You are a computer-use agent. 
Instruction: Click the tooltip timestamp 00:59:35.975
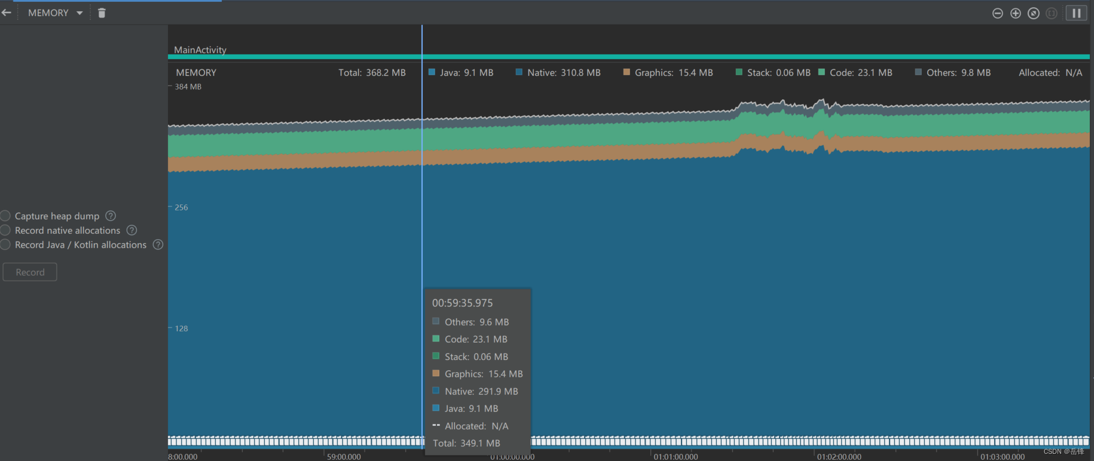463,303
